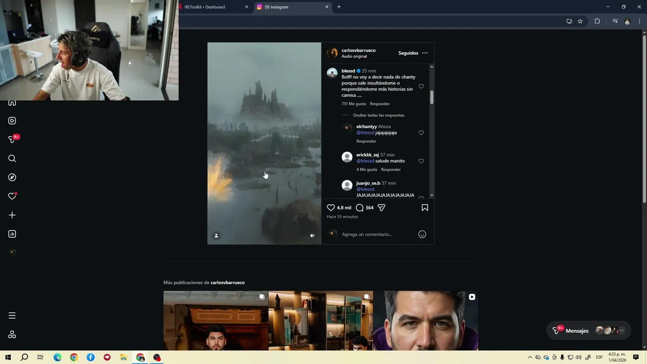Install the app via the address bar icon
This screenshot has height=364, width=647.
tap(569, 21)
